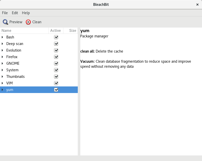The height and width of the screenshot is (161, 202).
Task: Select the Bash cleaner name
Action: coord(10,37)
